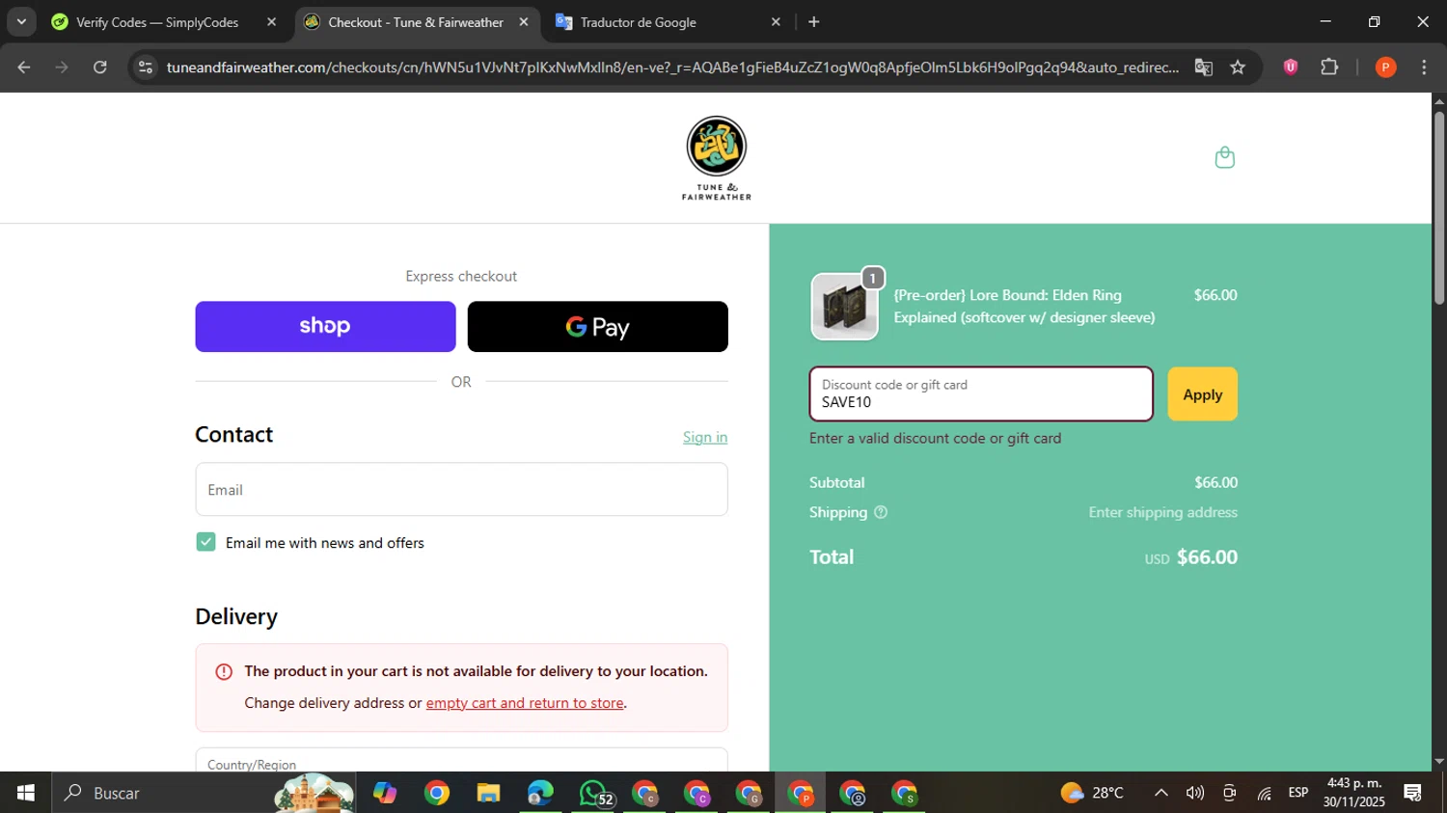1447x813 pixels.
Task: Close the Checkout tab
Action: [523, 21]
